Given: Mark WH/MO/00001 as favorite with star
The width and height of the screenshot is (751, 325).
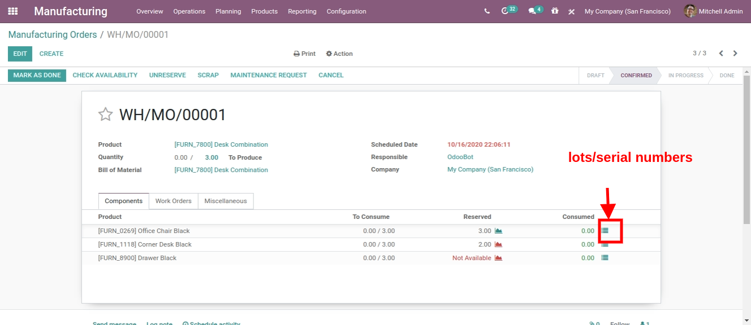Looking at the screenshot, I should pyautogui.click(x=105, y=115).
